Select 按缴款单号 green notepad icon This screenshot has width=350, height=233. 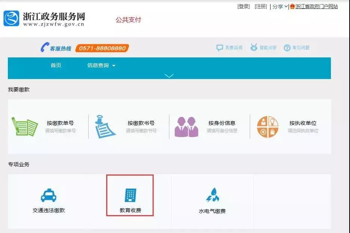tap(24, 126)
